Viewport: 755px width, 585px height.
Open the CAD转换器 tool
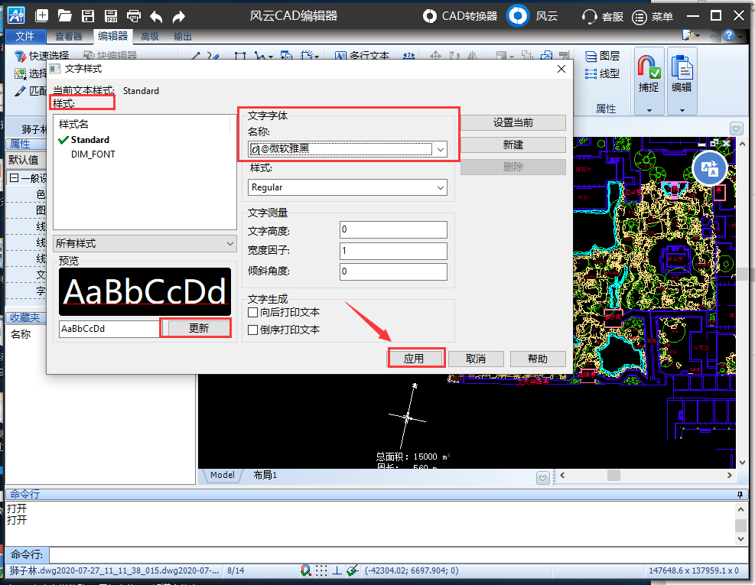coord(460,16)
